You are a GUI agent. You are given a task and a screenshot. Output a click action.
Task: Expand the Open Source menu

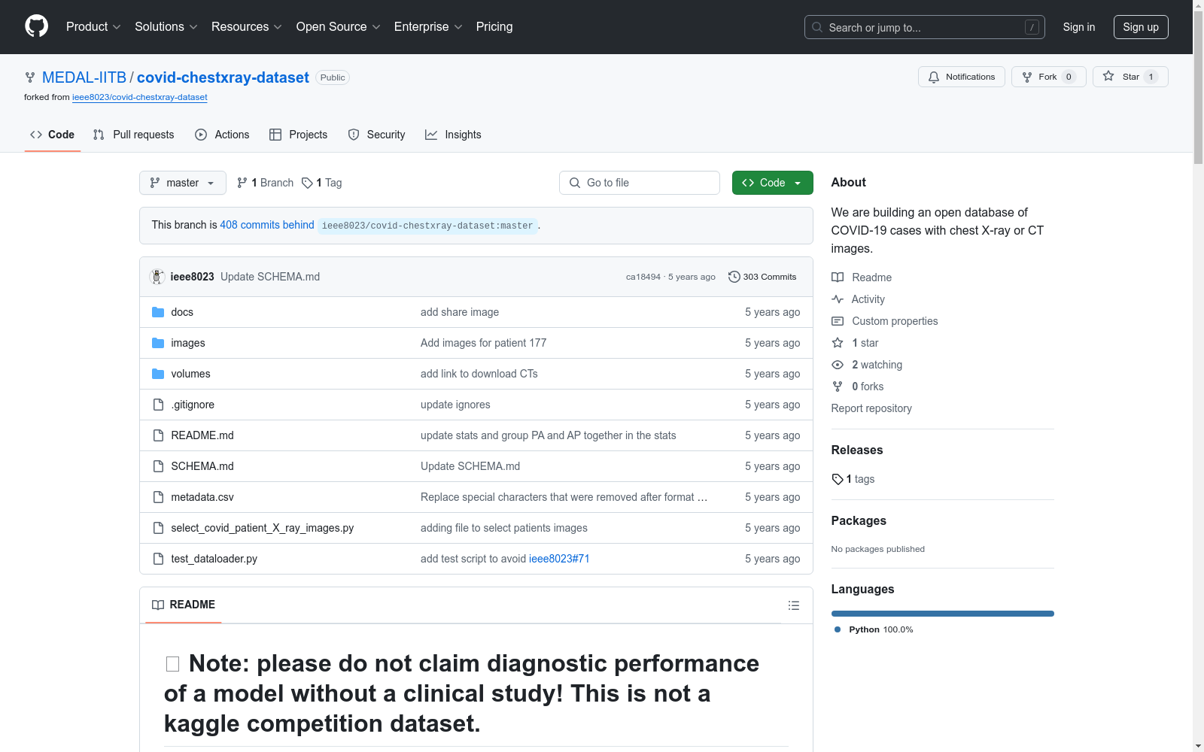coord(339,26)
